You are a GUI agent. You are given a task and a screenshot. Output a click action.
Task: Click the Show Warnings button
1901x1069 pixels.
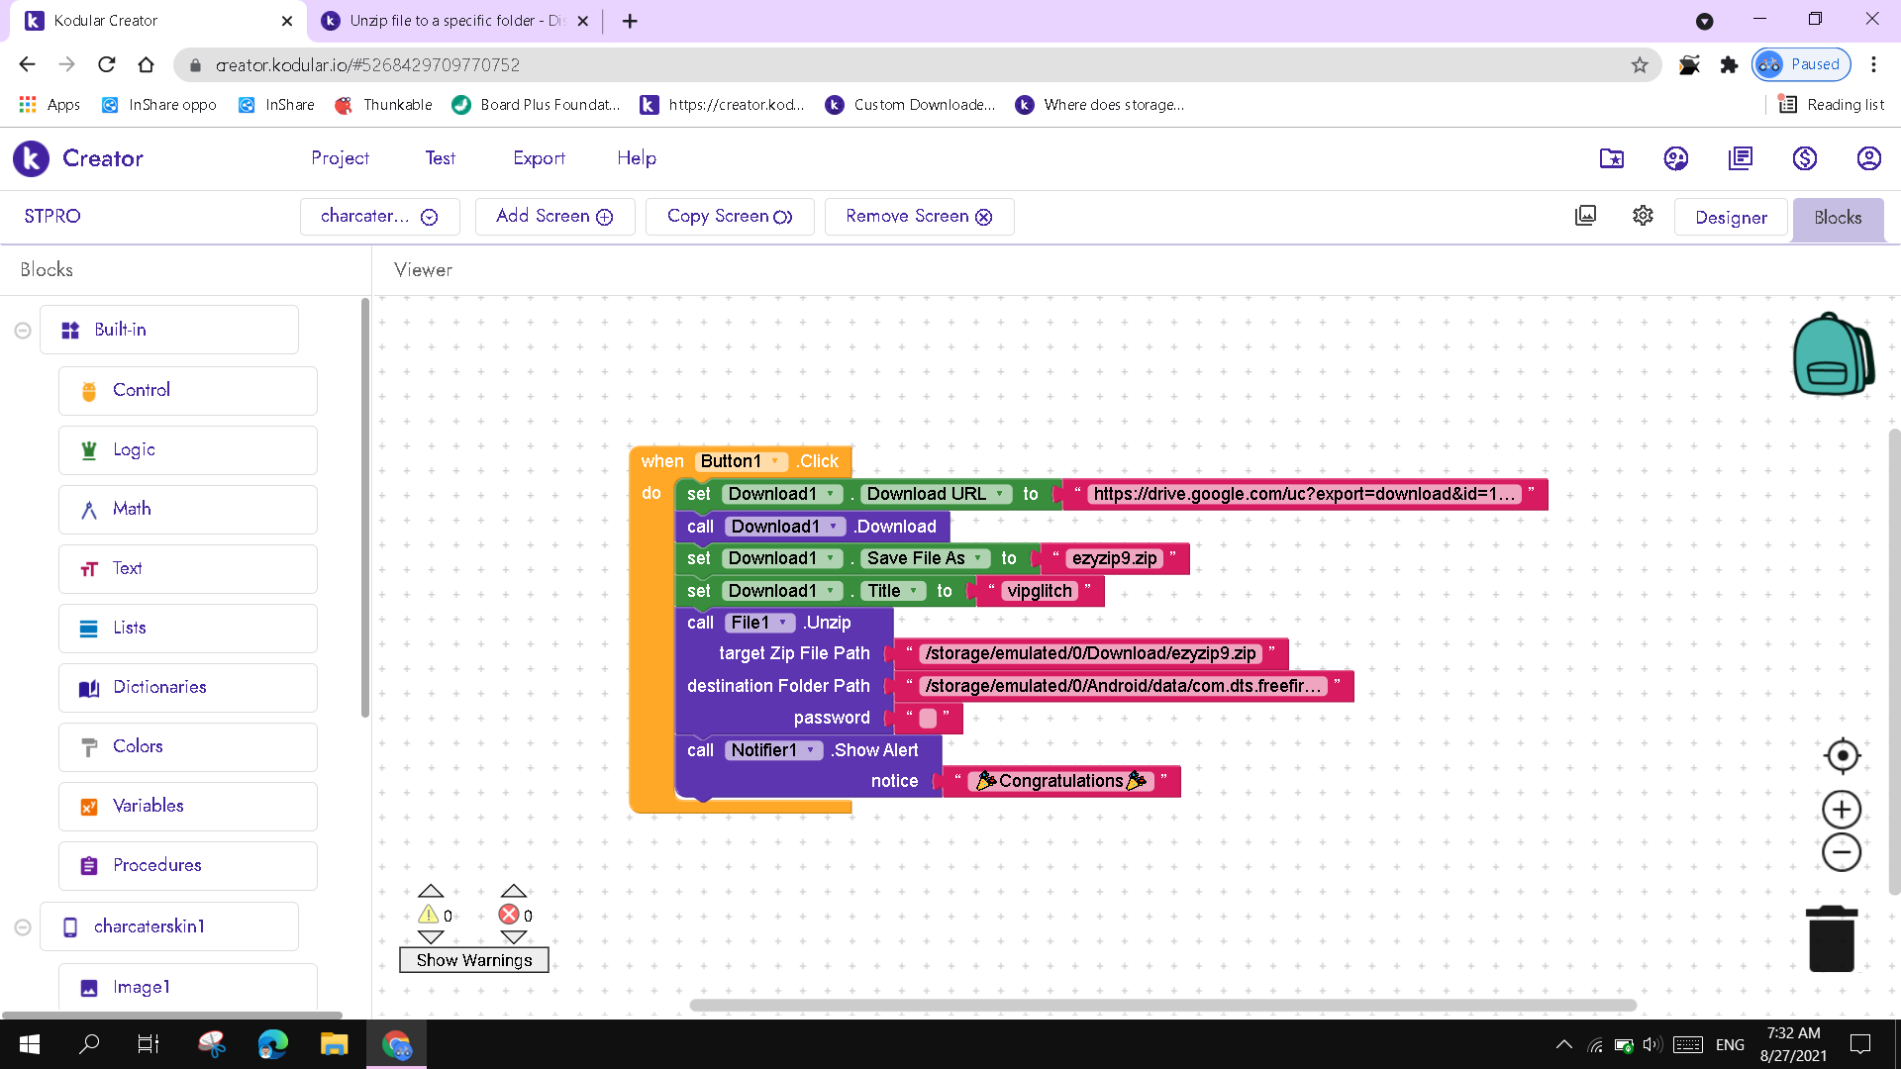click(x=473, y=960)
